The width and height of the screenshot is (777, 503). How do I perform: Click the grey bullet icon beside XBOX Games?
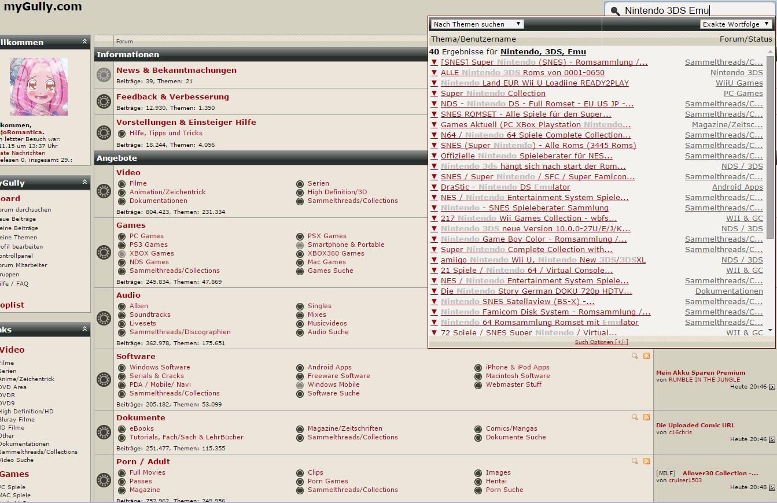click(x=121, y=253)
